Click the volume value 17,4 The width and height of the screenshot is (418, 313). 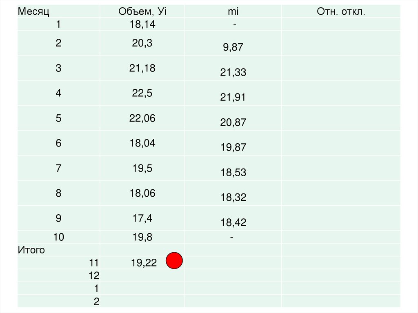(142, 218)
